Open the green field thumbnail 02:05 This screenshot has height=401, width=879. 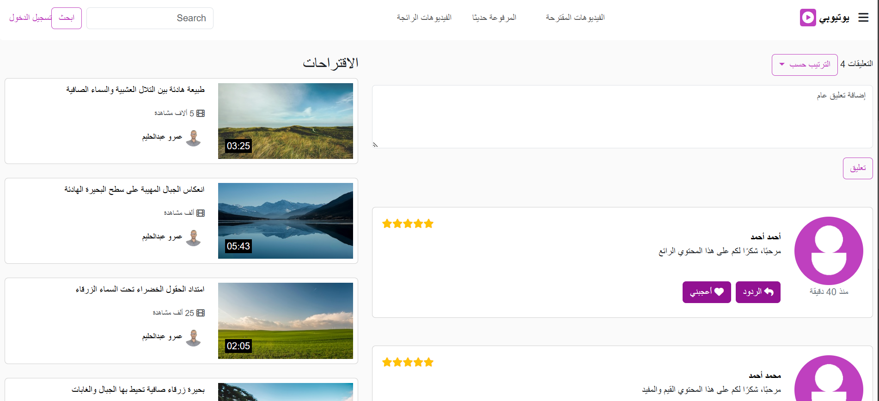point(286,321)
